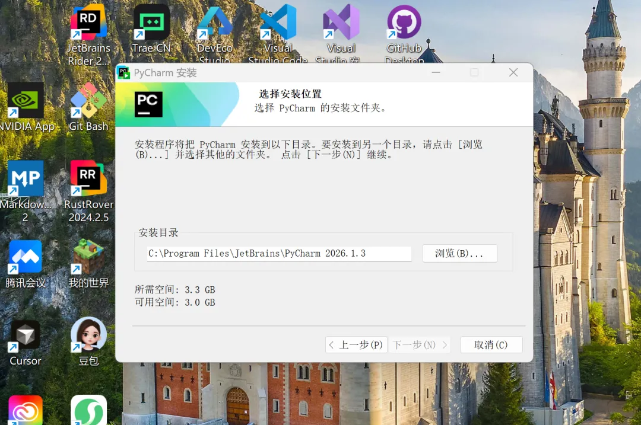
Task: Go back with 上一步(P) button
Action: 356,345
